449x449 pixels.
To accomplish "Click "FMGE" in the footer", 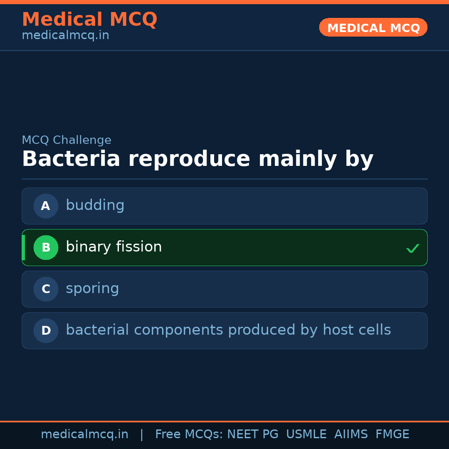I will (x=392, y=434).
